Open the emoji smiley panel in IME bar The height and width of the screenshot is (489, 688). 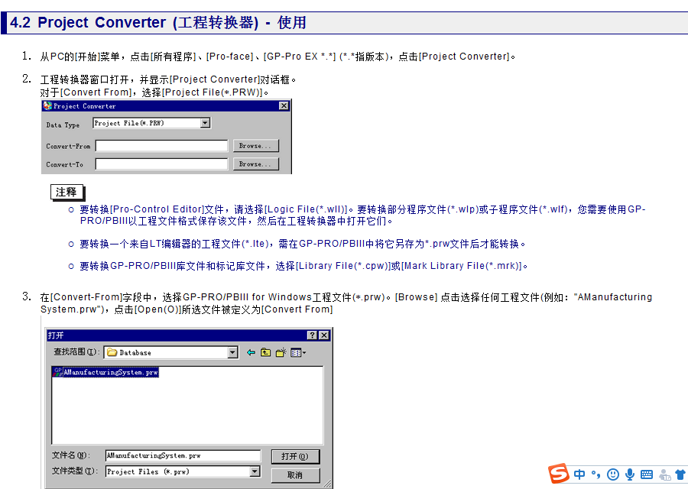click(613, 474)
